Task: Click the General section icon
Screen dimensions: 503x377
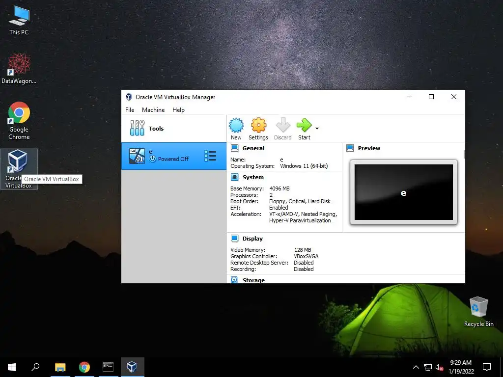Action: point(234,148)
